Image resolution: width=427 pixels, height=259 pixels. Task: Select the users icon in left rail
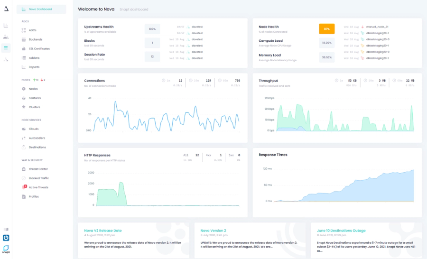(6, 37)
